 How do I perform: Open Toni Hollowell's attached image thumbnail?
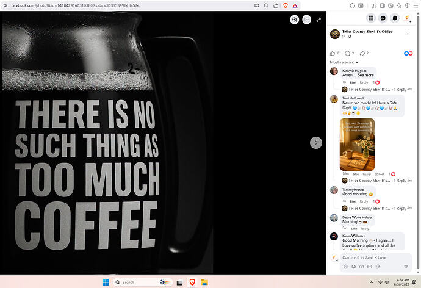pyautogui.click(x=357, y=145)
